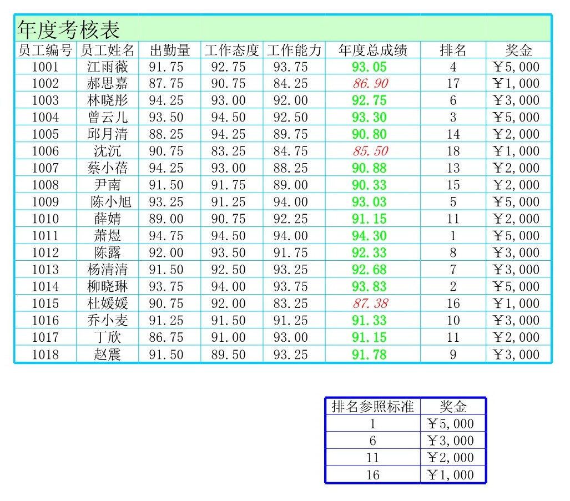Viewport: 570px width, 501px height.
Task: Select the red total score 87.38
Action: (x=370, y=303)
